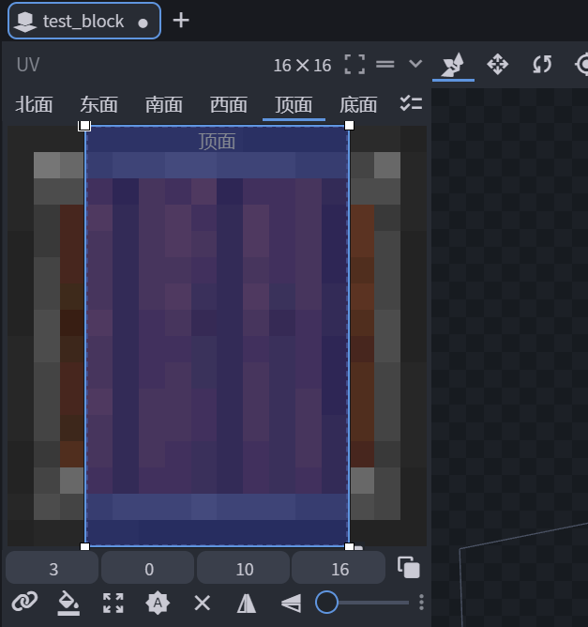Toggle UV editor fullscreen icon
Viewport: 588px width, 627px height.
pyautogui.click(x=354, y=65)
